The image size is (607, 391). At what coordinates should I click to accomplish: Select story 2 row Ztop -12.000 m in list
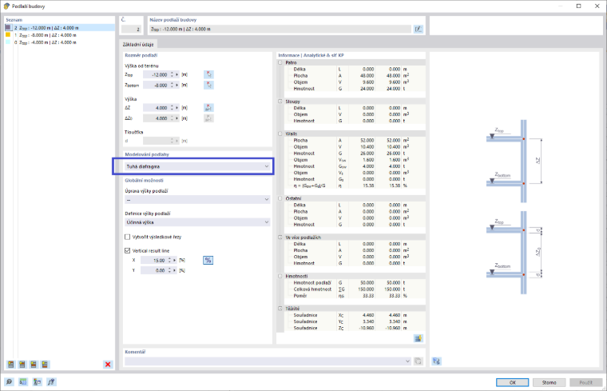[x=60, y=28]
